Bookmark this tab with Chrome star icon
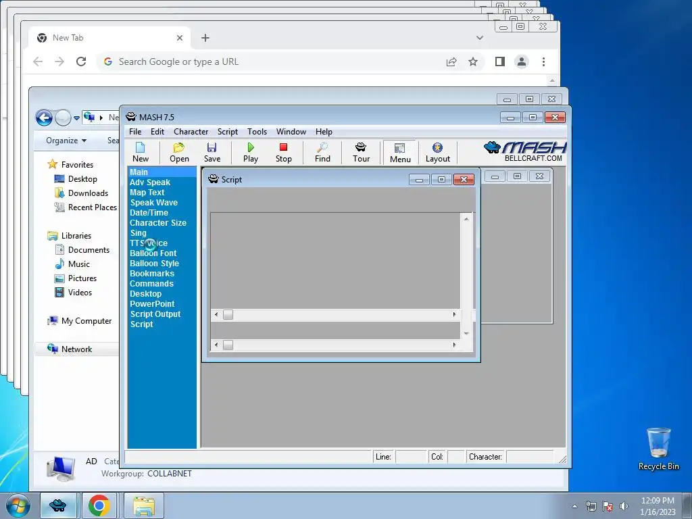This screenshot has width=692, height=519. 472,61
